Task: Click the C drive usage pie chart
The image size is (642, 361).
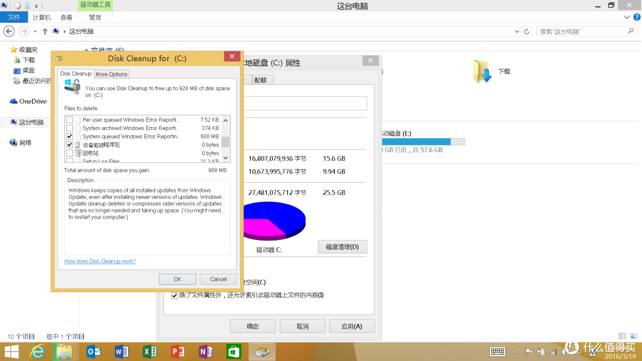Action: tap(274, 221)
